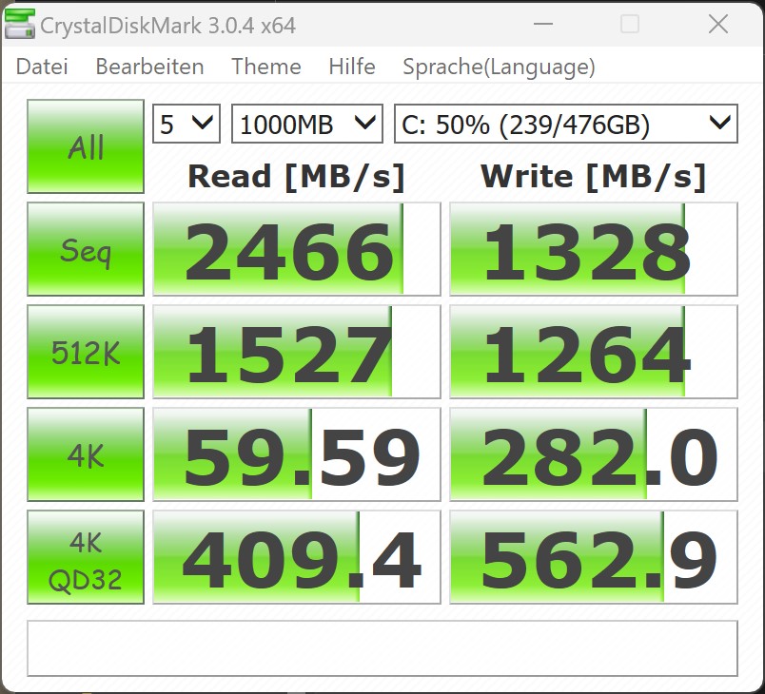Viewport: 765px width, 694px height.
Task: Click the 4K QD32 write value 562.9
Action: [x=594, y=557]
